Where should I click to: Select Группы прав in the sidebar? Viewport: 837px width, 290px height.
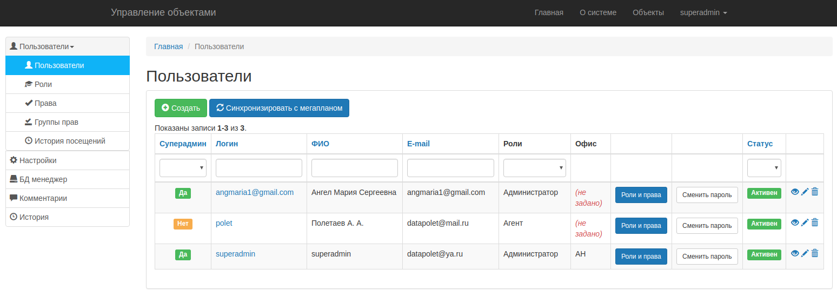56,122
